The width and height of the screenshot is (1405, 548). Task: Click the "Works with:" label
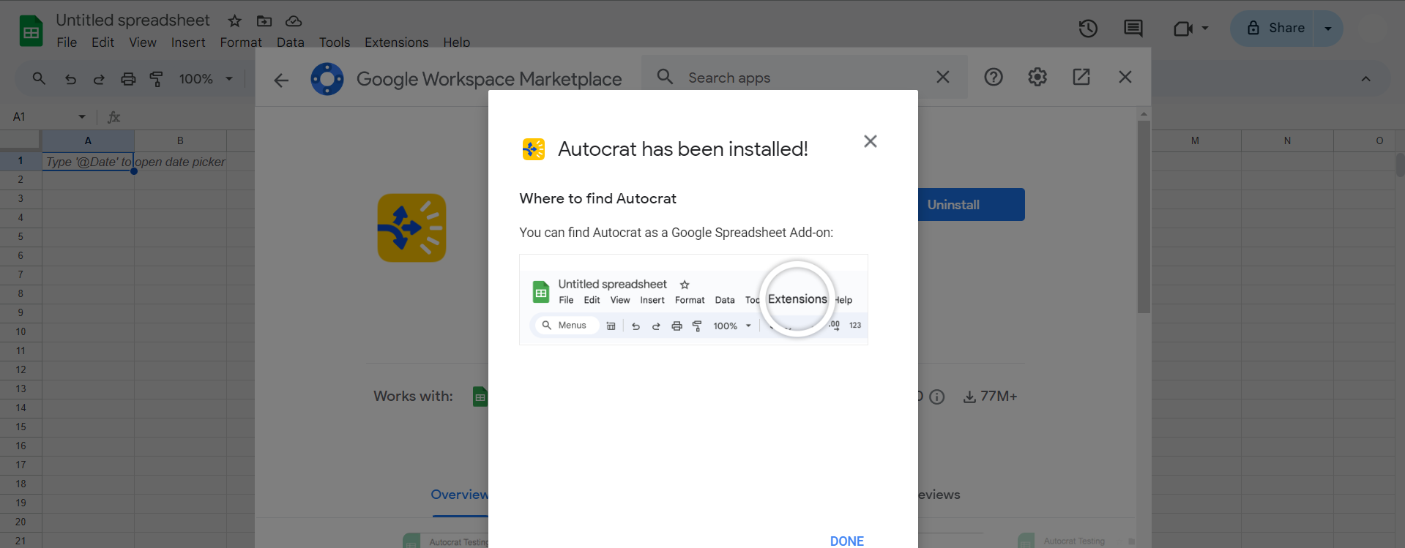(413, 397)
